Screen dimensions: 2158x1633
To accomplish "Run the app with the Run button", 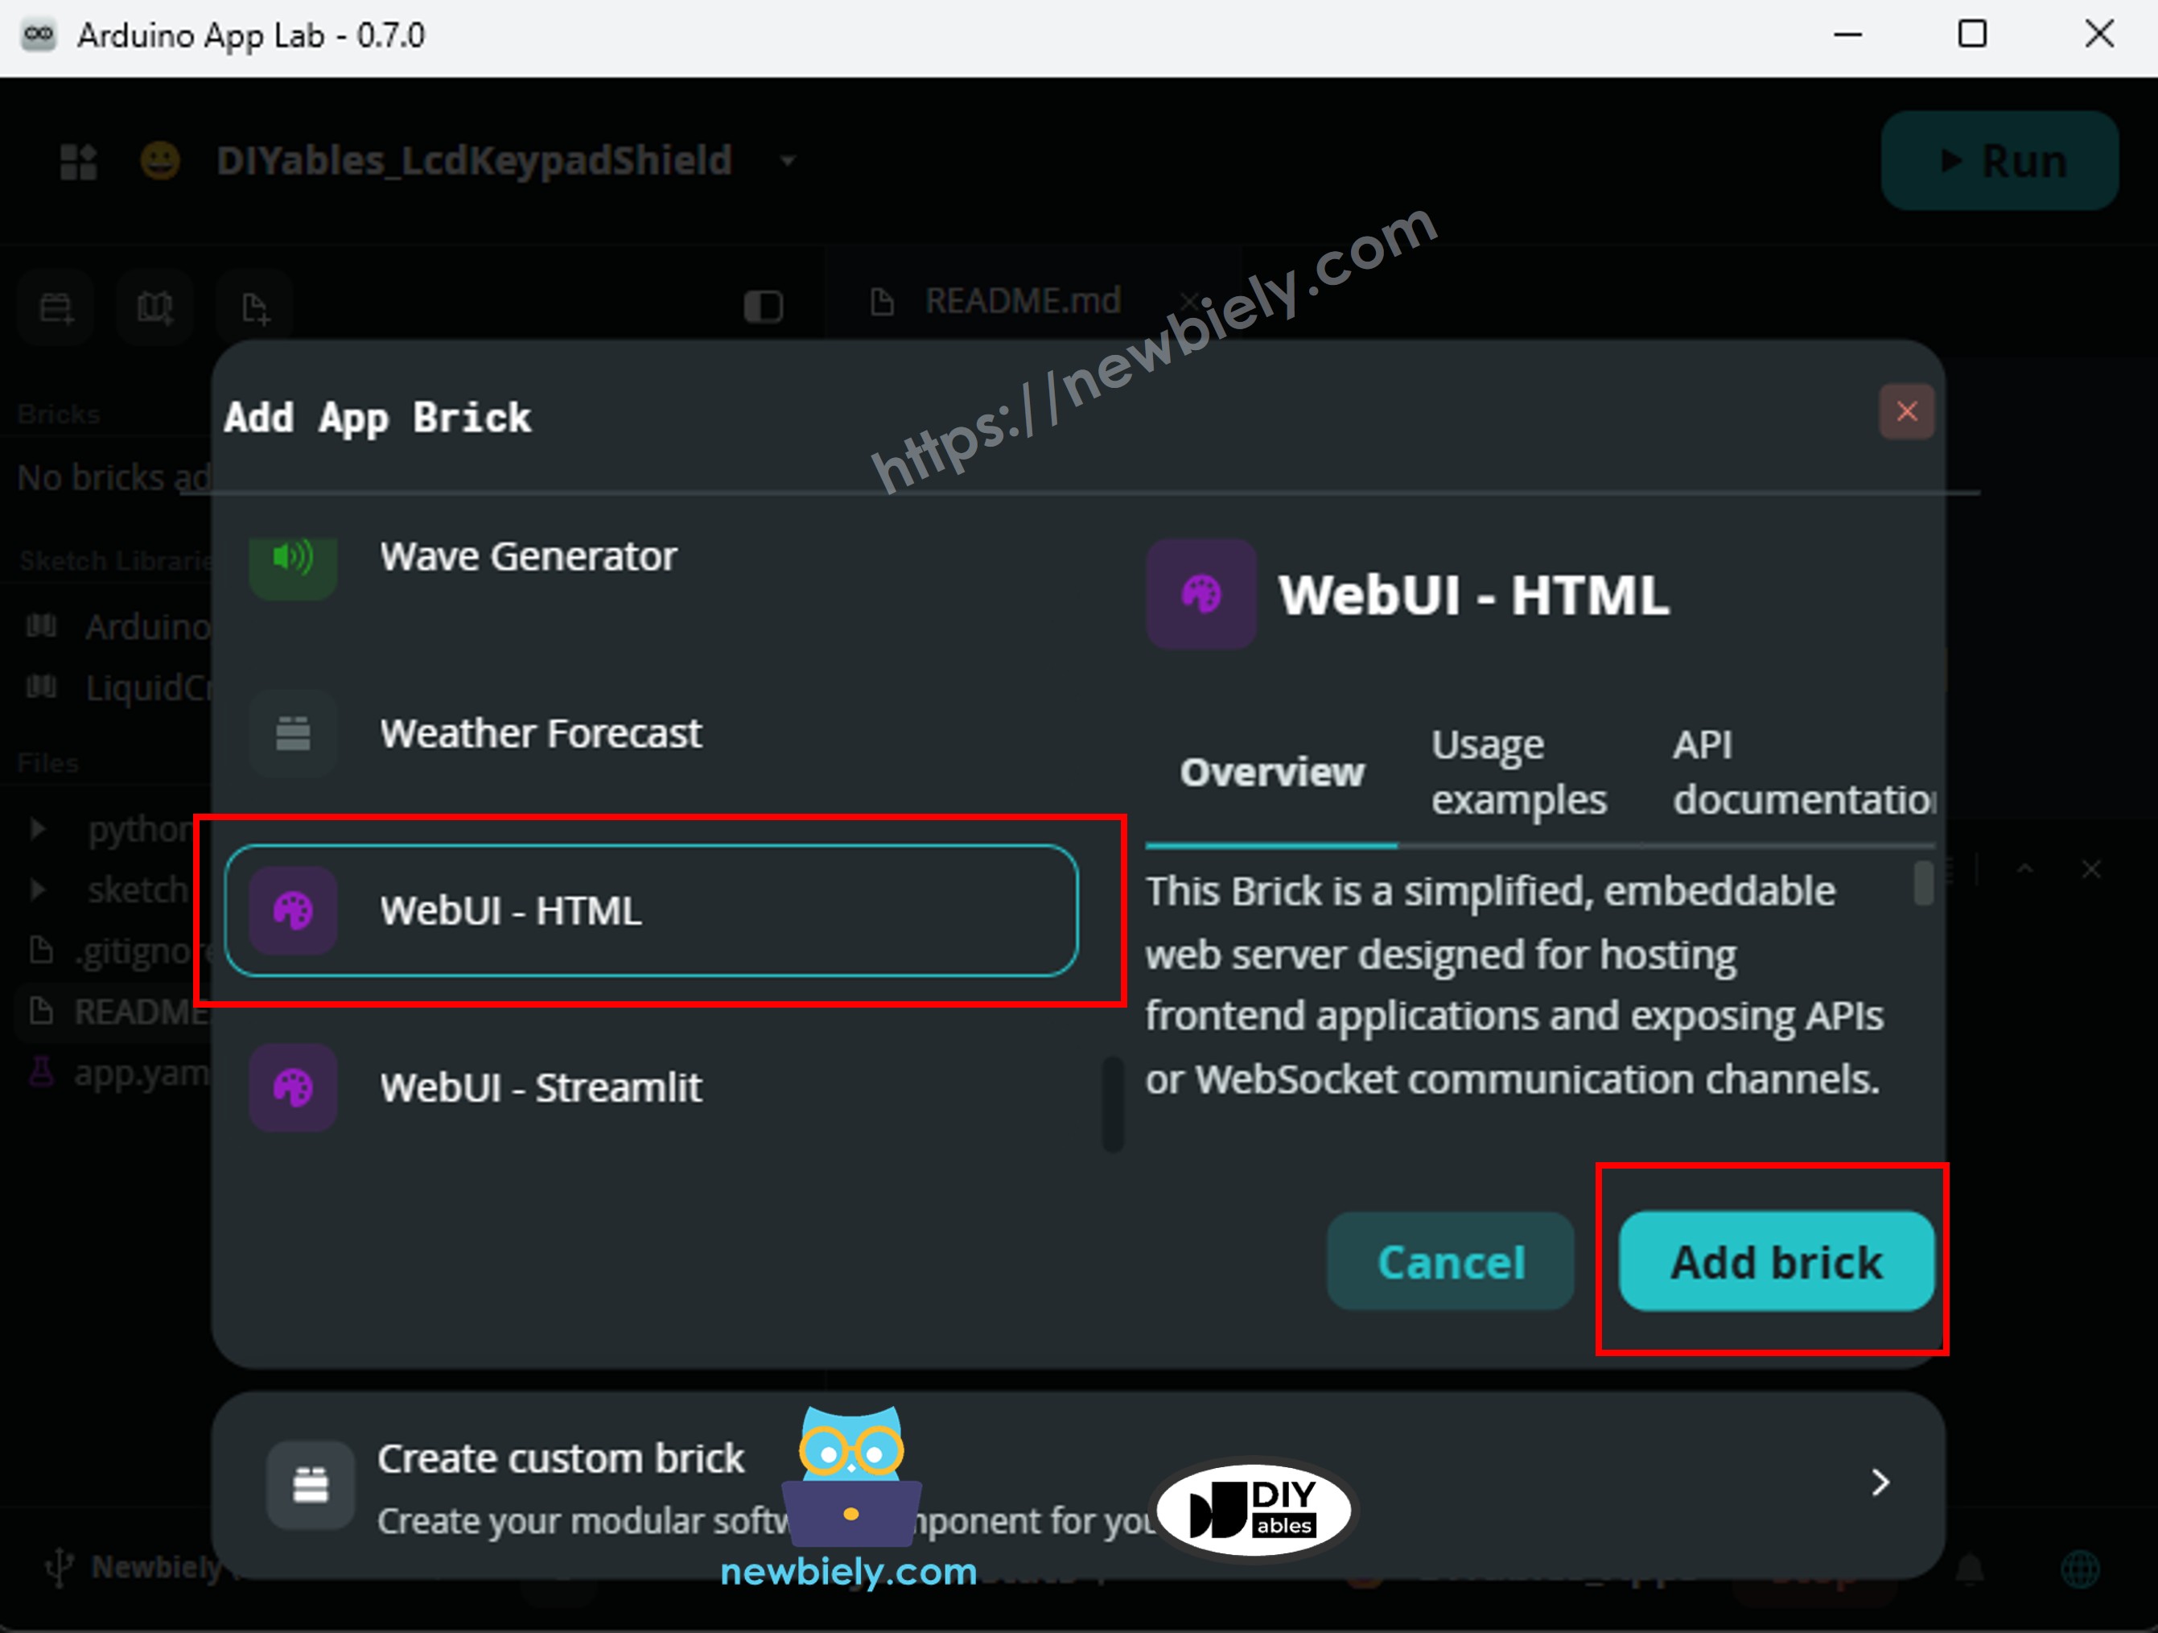I will (x=2000, y=160).
